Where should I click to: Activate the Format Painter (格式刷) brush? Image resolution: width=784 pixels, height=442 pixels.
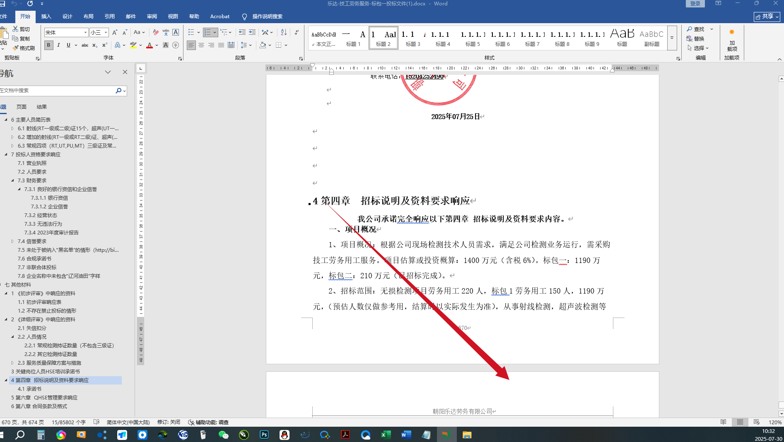pyautogui.click(x=15, y=48)
